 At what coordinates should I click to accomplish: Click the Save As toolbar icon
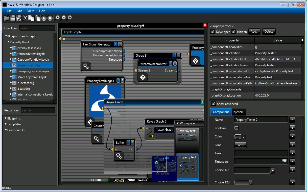pos(19,18)
